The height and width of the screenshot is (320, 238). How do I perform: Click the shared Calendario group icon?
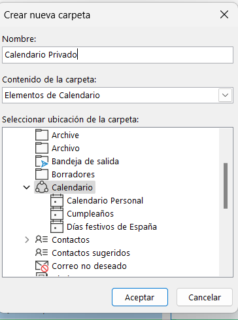click(x=42, y=187)
